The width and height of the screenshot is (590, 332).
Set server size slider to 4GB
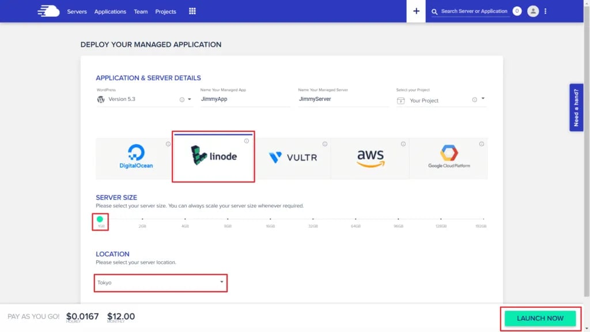(185, 219)
